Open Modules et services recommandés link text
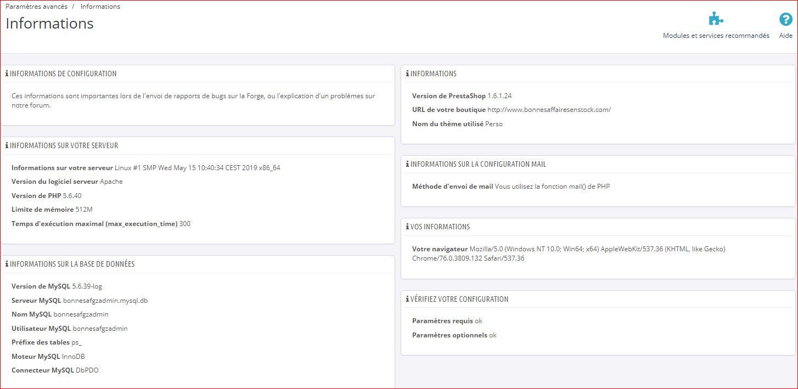 click(x=716, y=36)
